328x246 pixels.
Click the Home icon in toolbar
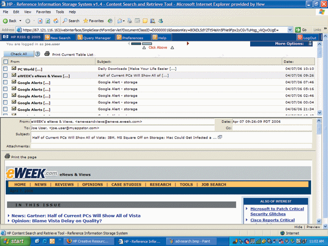click(x=56, y=21)
